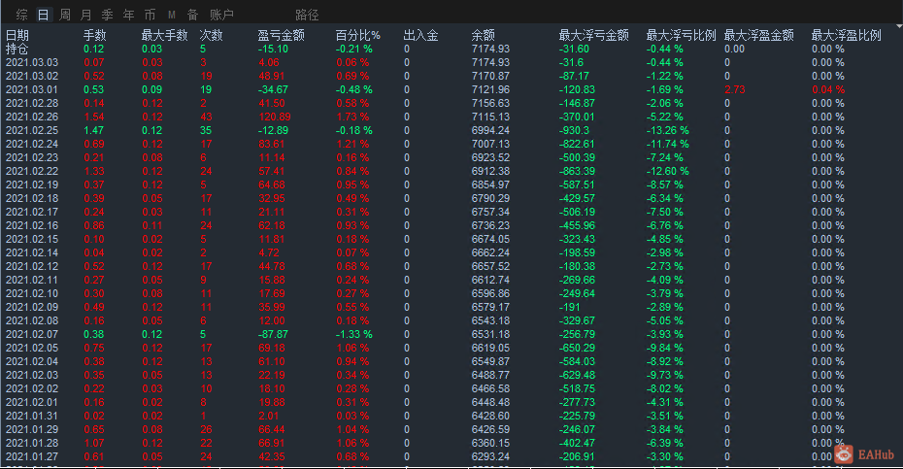Click the percentage 1.73 %

click(x=352, y=117)
